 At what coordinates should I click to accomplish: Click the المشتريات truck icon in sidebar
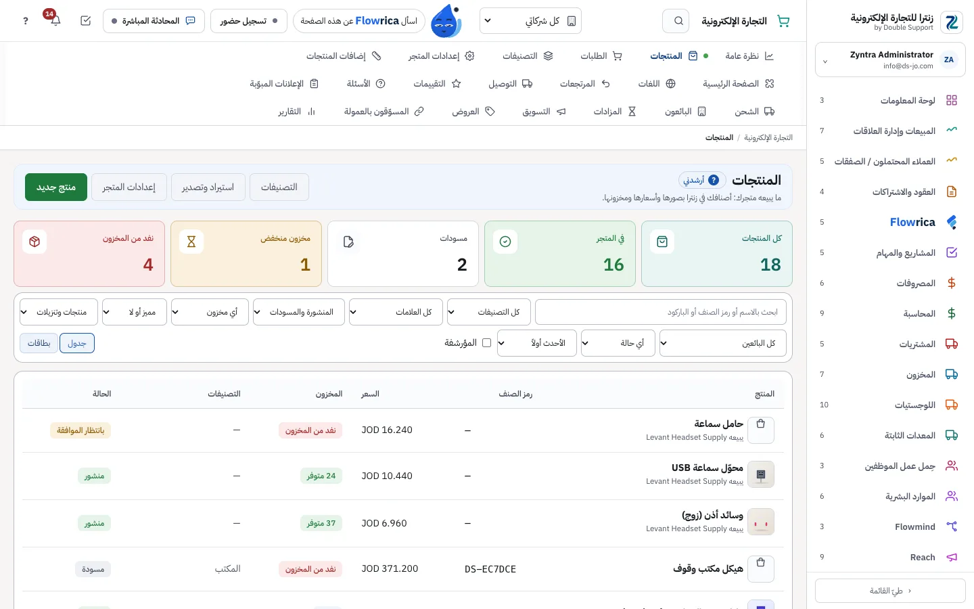pos(952,344)
